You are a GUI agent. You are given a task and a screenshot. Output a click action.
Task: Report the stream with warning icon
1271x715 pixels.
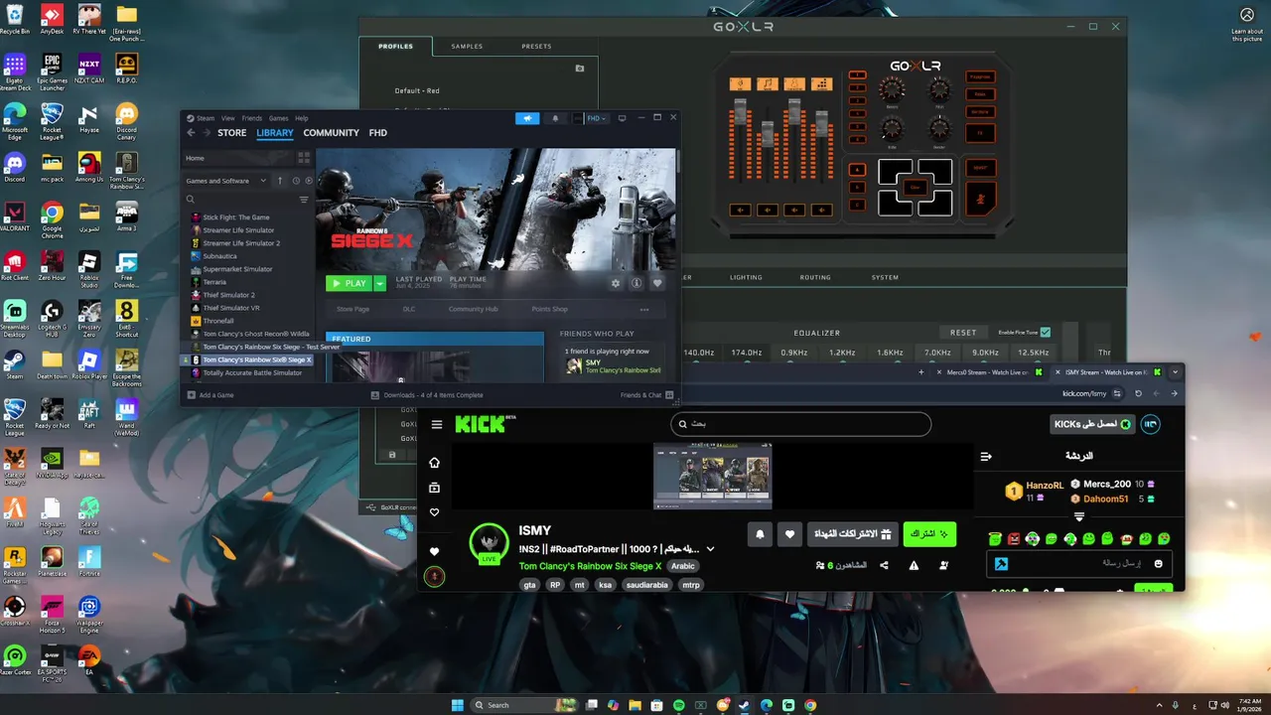(914, 565)
